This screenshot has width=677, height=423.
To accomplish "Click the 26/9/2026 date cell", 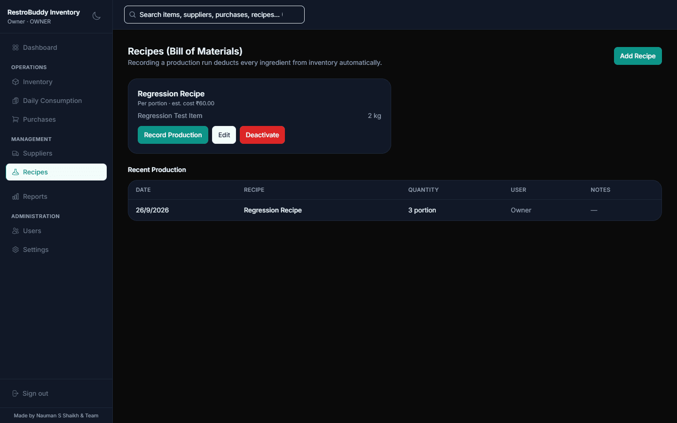I will 152,210.
